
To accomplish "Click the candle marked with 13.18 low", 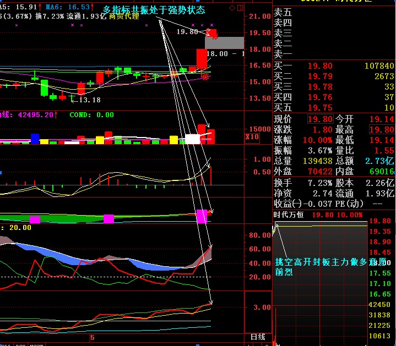I will [x=72, y=97].
